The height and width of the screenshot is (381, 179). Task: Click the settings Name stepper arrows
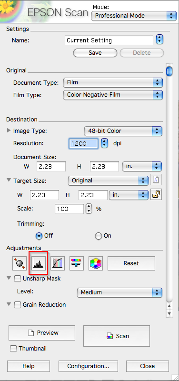coord(159,40)
